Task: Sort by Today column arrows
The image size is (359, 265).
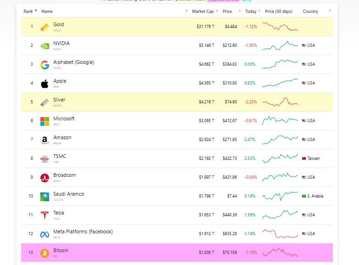Action: (x=260, y=11)
